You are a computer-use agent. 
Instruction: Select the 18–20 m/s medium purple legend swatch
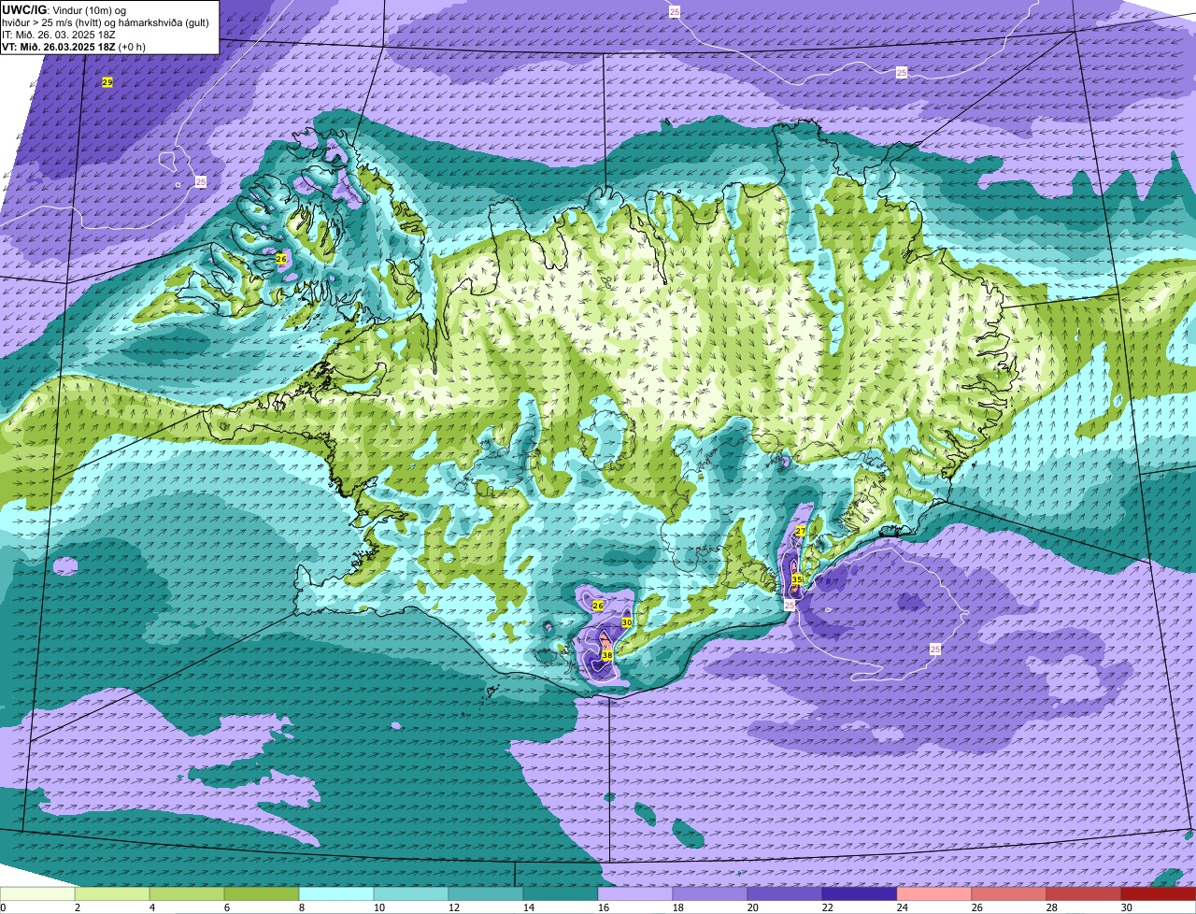[x=710, y=893]
